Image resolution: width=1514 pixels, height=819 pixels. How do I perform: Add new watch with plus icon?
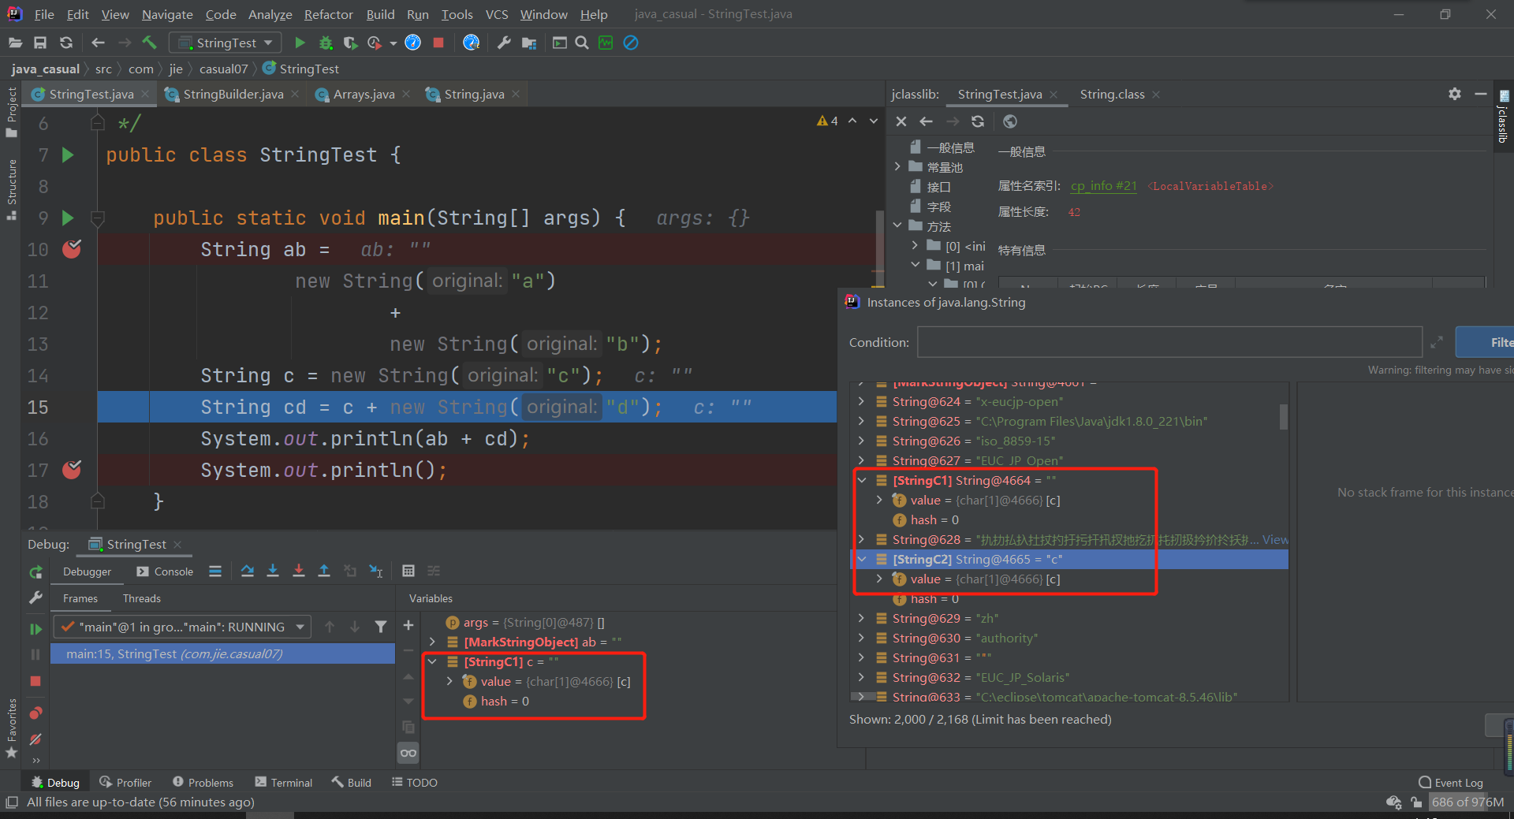point(408,625)
